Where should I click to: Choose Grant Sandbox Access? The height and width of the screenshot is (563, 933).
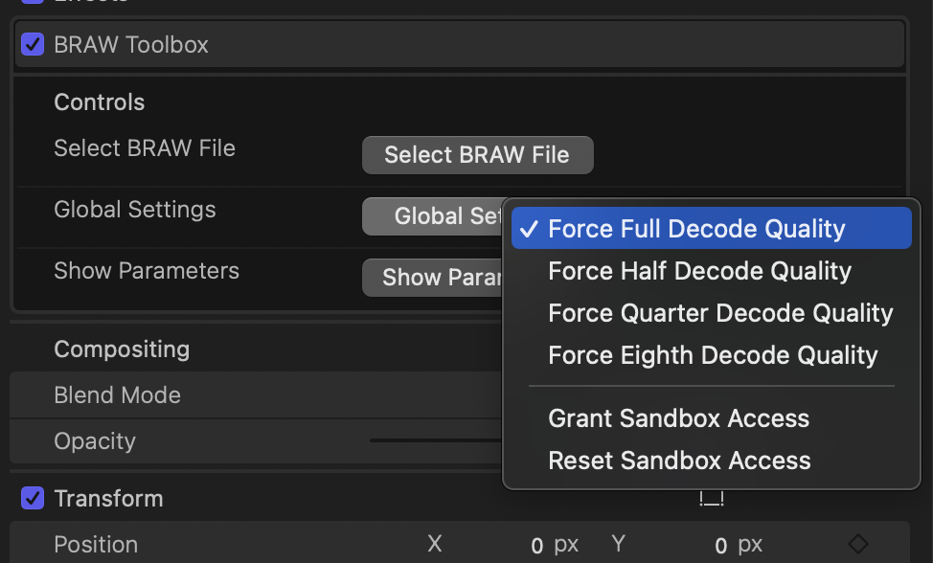click(x=678, y=418)
